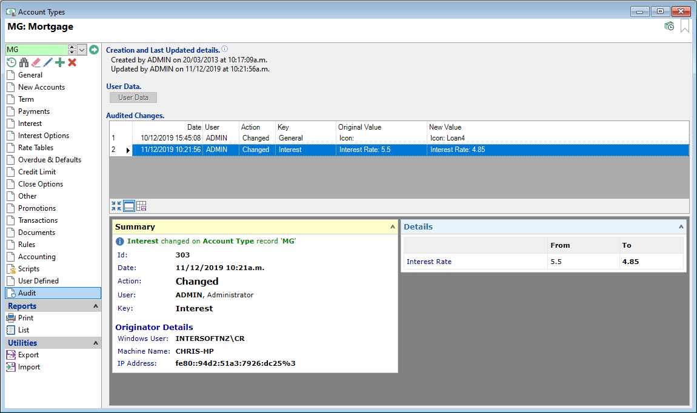The image size is (697, 413).
Task: Open the Rate Tables page
Action: (x=36, y=147)
